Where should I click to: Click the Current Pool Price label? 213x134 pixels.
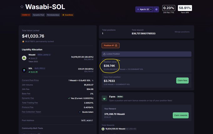click(x=30, y=80)
